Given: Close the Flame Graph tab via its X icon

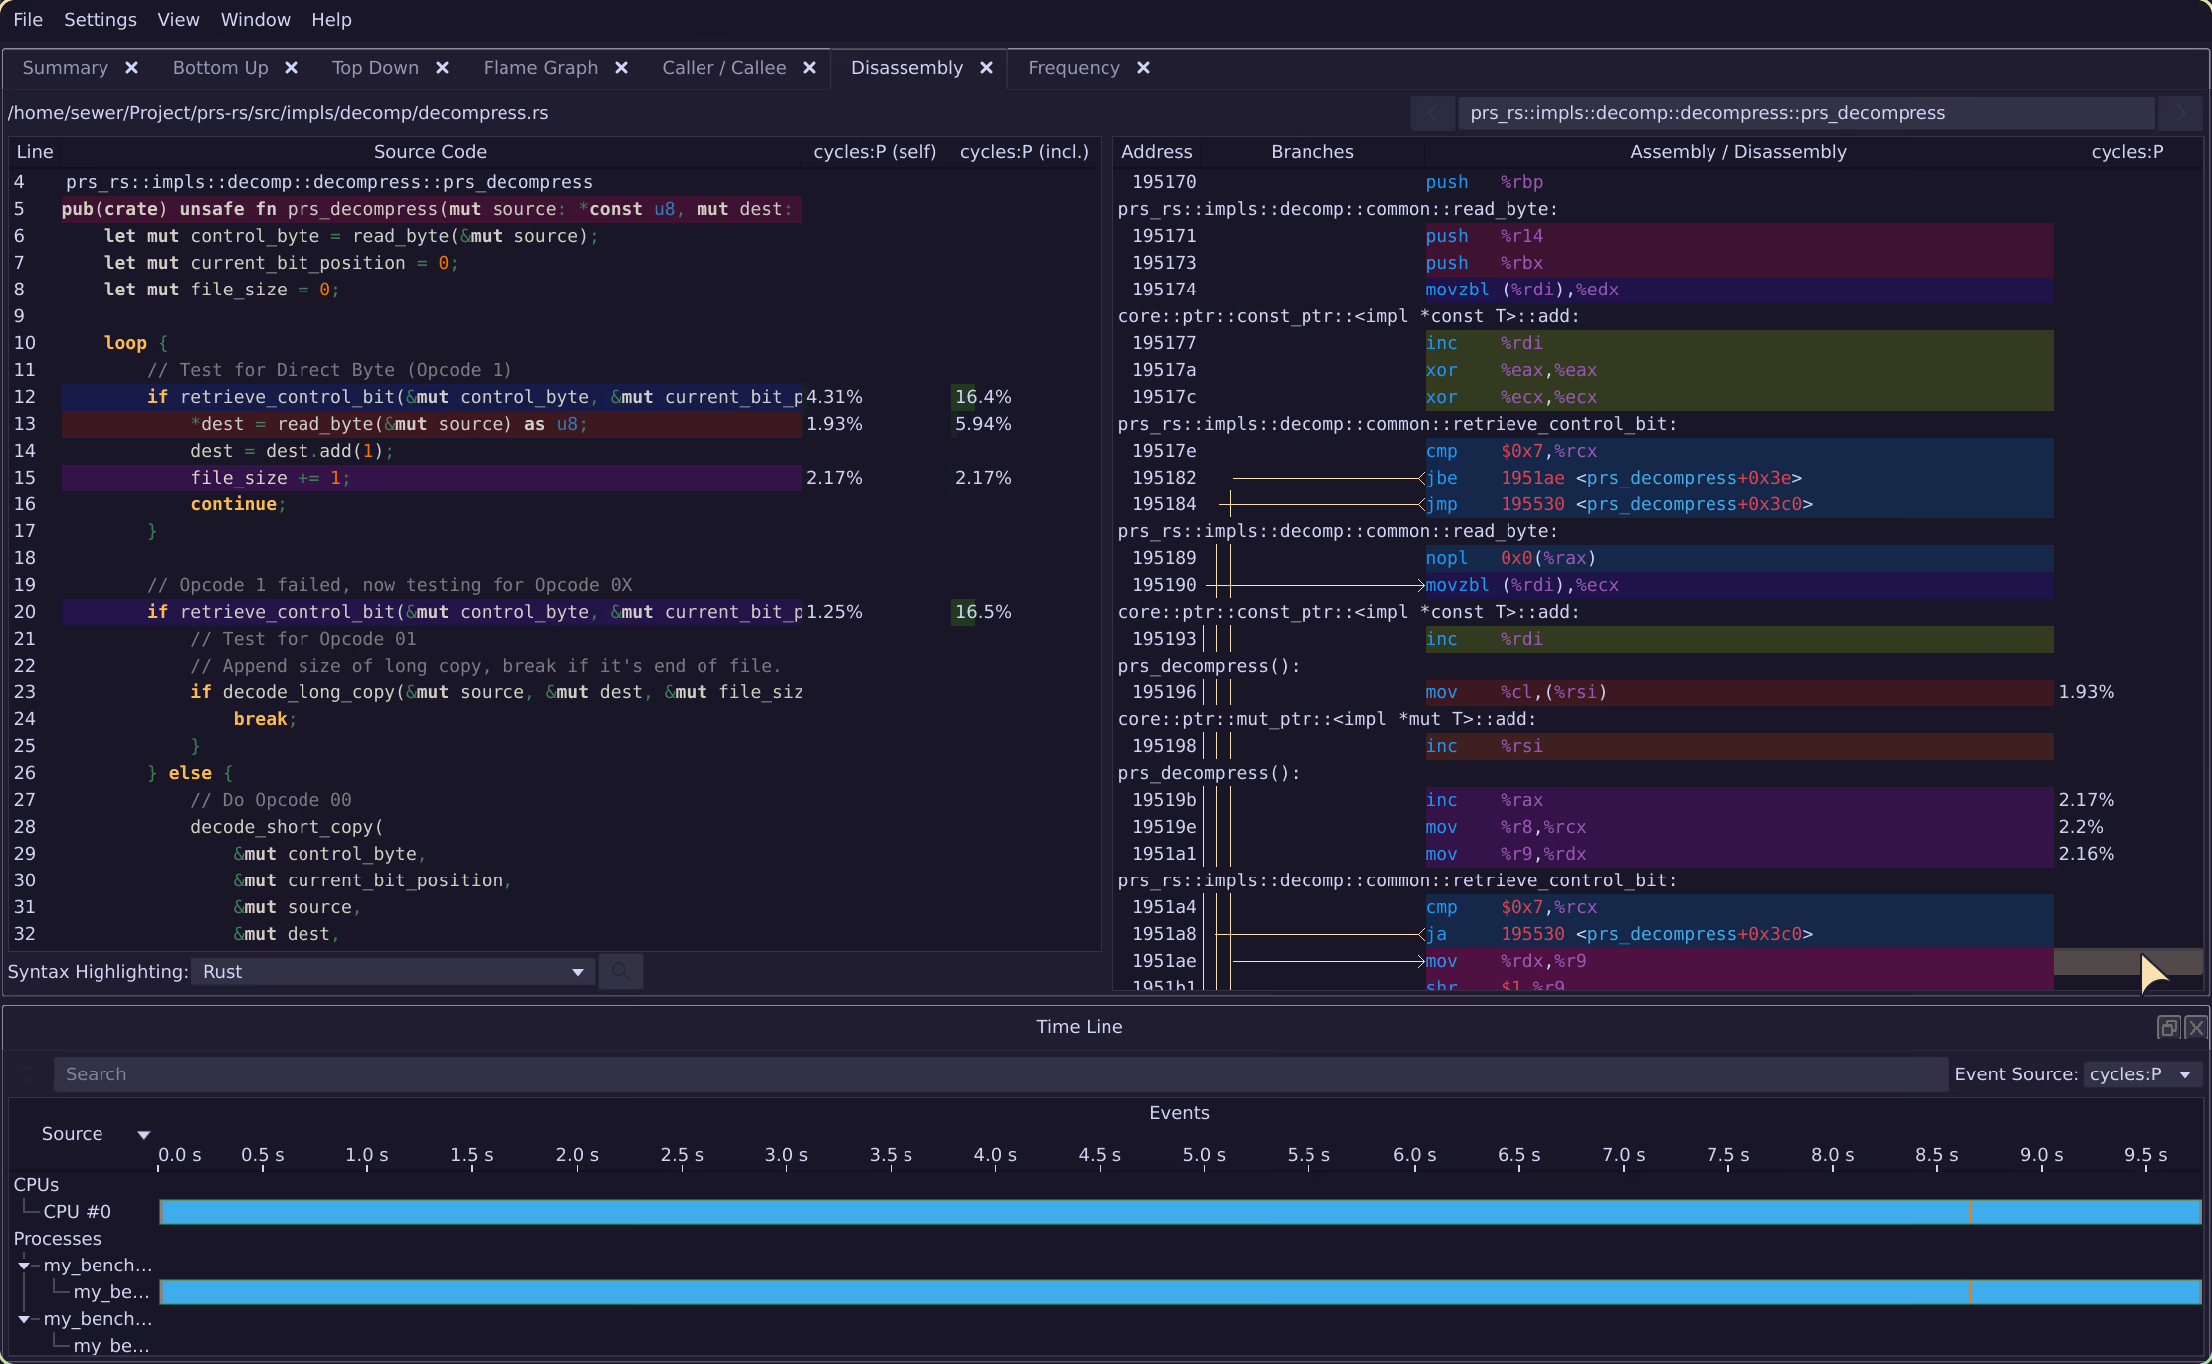Looking at the screenshot, I should coord(621,67).
